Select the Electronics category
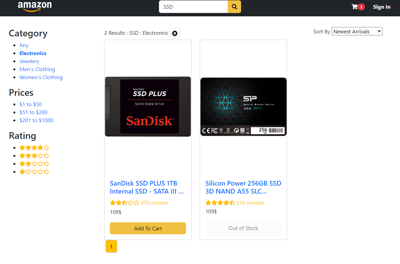The height and width of the screenshot is (264, 400). pyautogui.click(x=33, y=53)
